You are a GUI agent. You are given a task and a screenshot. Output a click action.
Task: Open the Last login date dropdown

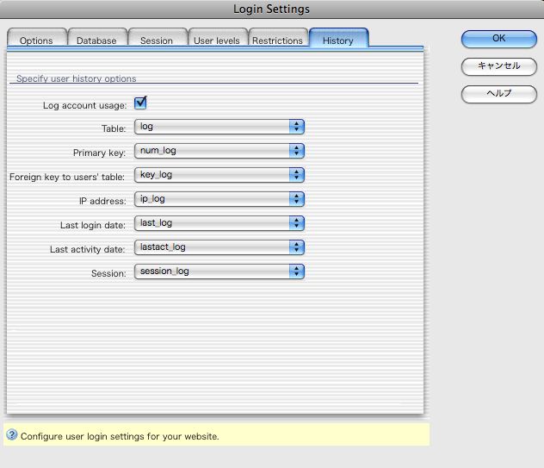pos(219,223)
